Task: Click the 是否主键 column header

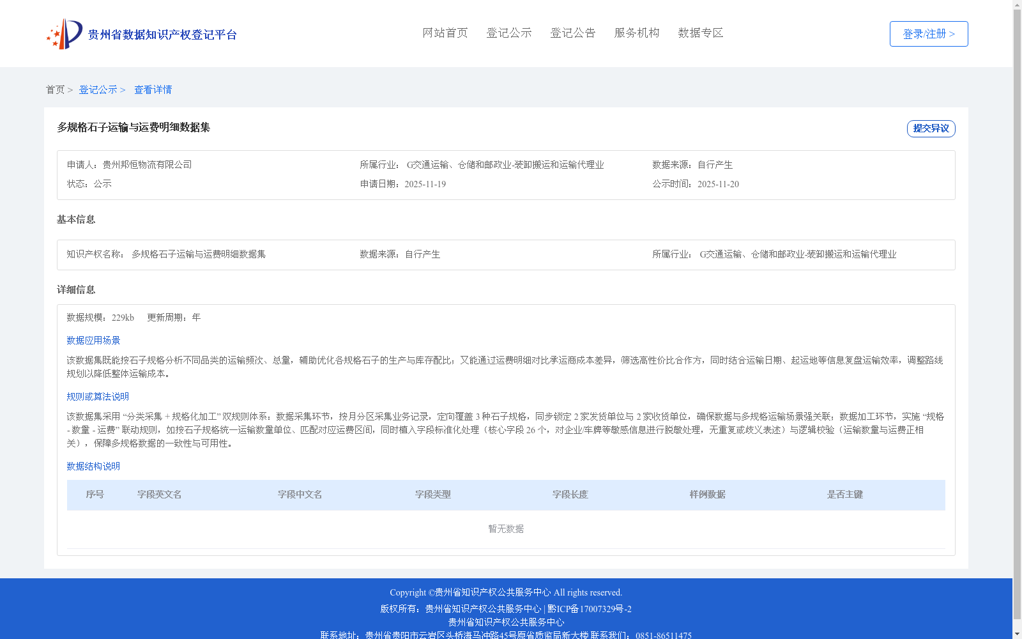Action: pos(845,495)
